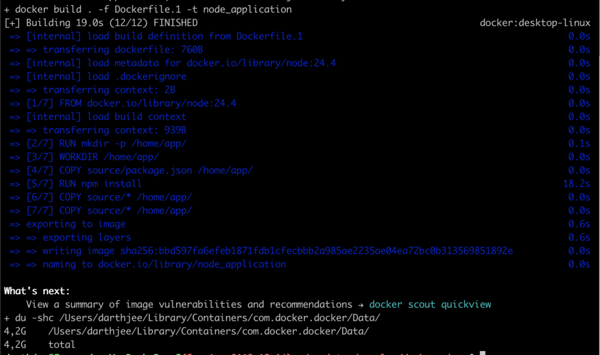Click the 18.2s duration for npm install

coord(576,184)
